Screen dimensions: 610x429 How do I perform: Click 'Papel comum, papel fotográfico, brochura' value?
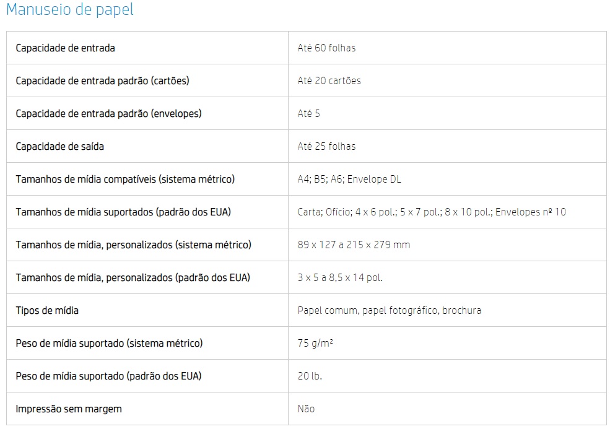coord(389,310)
